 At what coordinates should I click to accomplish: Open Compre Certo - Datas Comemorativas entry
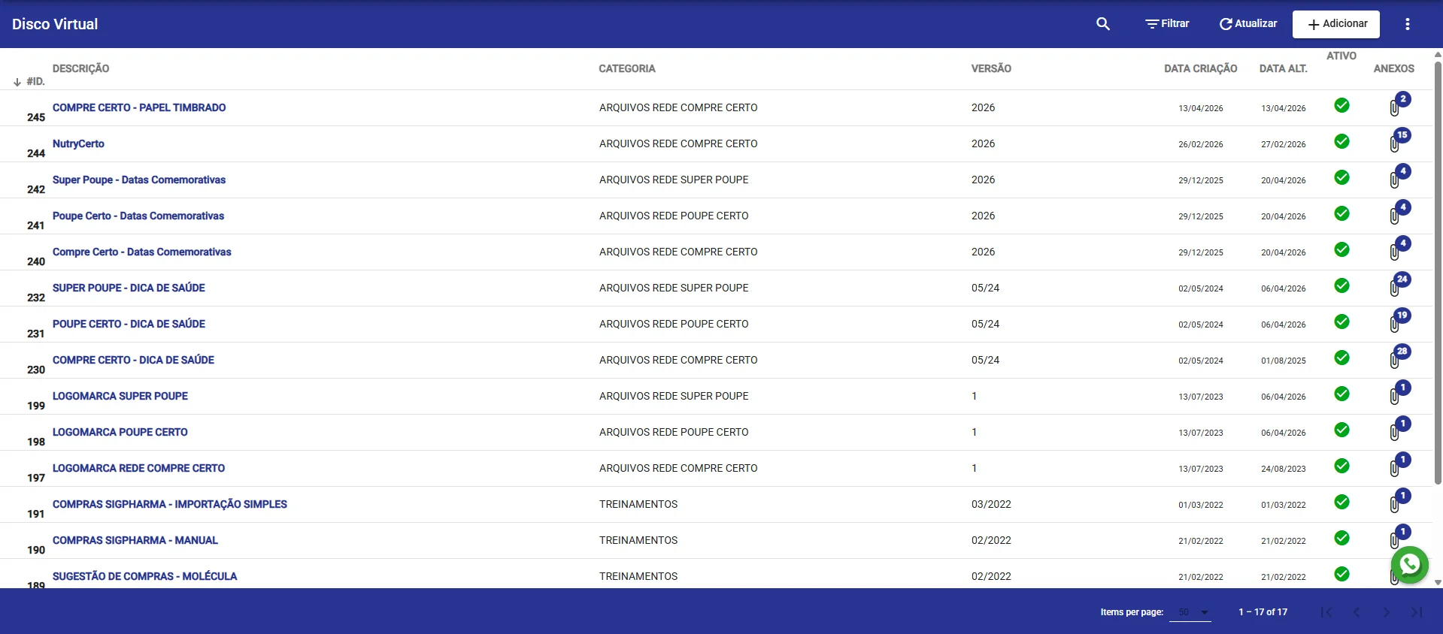(142, 252)
